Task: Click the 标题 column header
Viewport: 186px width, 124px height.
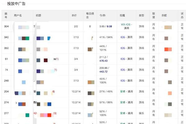Action: click(38, 15)
